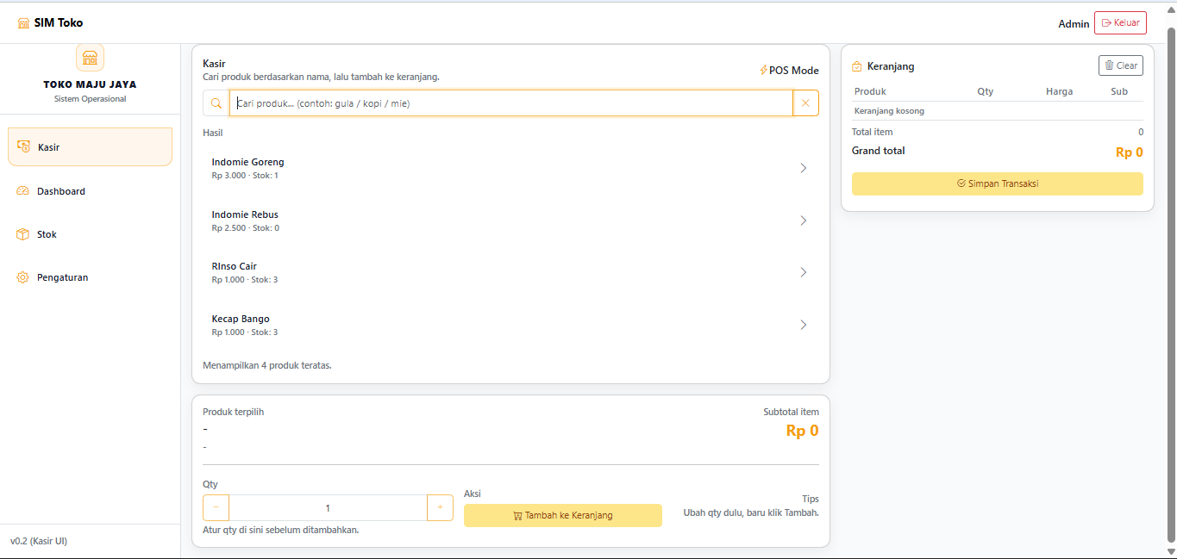The height and width of the screenshot is (559, 1177).
Task: Click the Stok box icon
Action: tap(23, 234)
